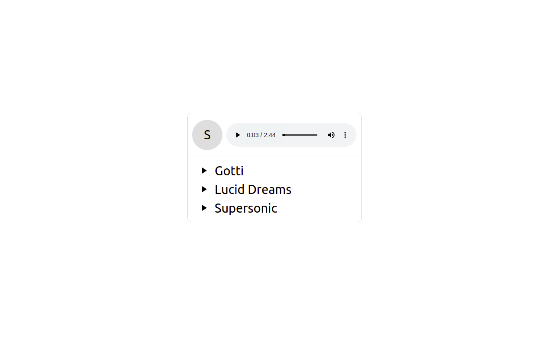Click the round S avatar
Screen dimensions: 552x345
point(207,135)
